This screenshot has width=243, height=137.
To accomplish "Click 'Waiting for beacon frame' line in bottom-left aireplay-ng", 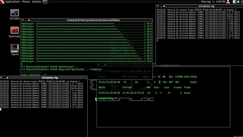I will point(40,81).
